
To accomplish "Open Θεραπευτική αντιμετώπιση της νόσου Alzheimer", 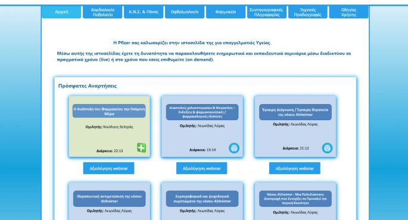I will tap(109, 199).
